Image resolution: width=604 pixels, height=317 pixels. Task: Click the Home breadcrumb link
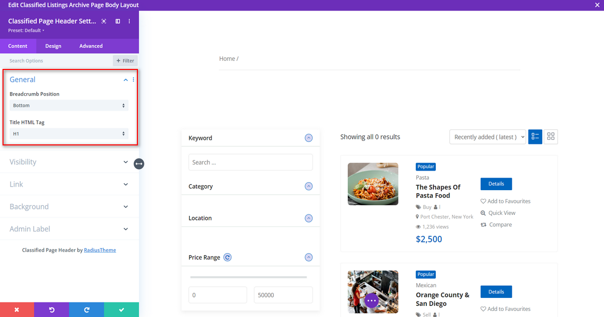[227, 59]
